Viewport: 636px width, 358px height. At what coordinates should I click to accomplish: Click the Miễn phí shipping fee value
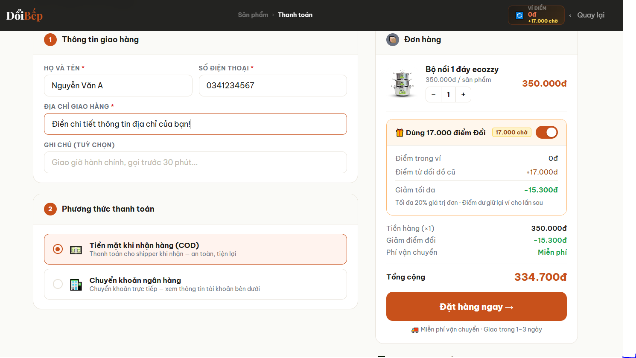552,252
